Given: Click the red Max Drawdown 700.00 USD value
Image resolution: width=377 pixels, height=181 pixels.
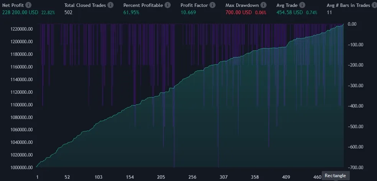Looking at the screenshot, I should (x=239, y=12).
